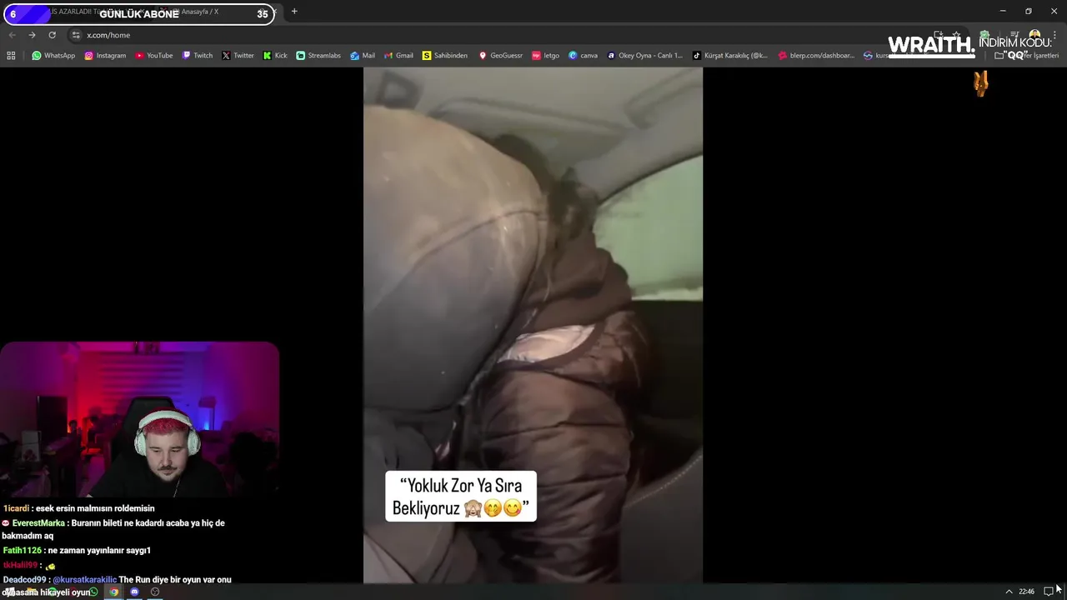Open the all bookmarks folder
The height and width of the screenshot is (600, 1067).
[x=1026, y=56]
